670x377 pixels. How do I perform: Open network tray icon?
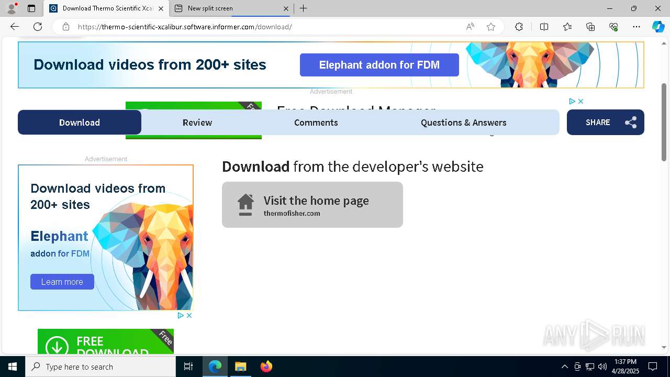pos(589,367)
